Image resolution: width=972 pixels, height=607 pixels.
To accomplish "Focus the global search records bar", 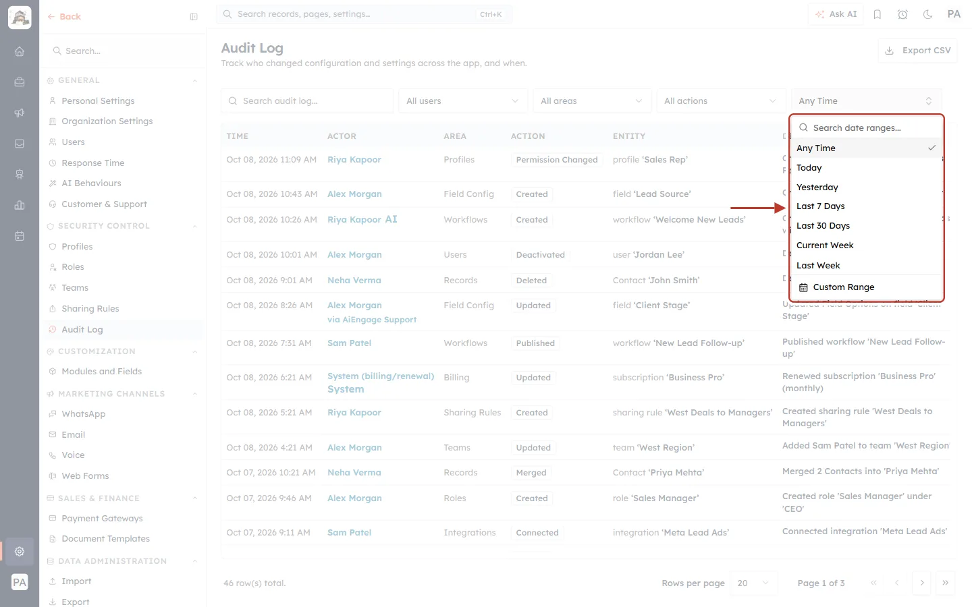I will click(364, 14).
